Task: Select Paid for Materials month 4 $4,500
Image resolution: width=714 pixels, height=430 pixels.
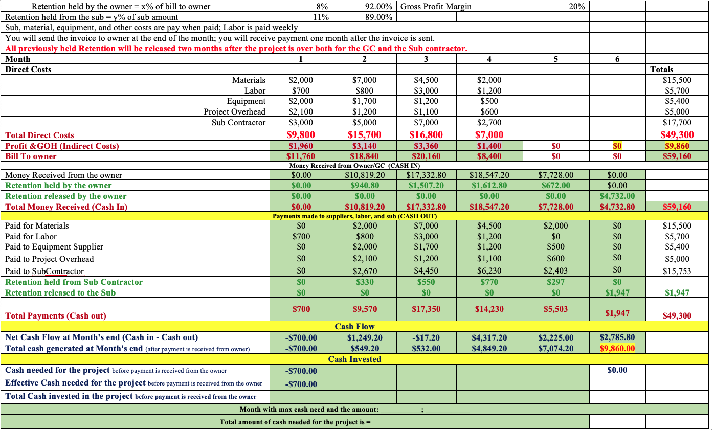Action: point(489,225)
